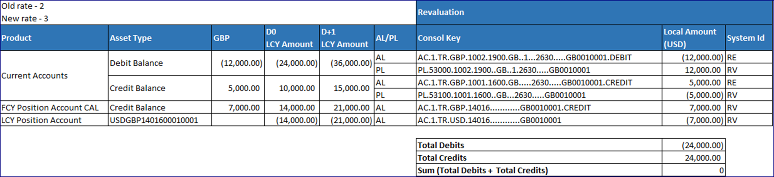Click the LCY Position Account cell
The width and height of the screenshot is (774, 177).
54,120
